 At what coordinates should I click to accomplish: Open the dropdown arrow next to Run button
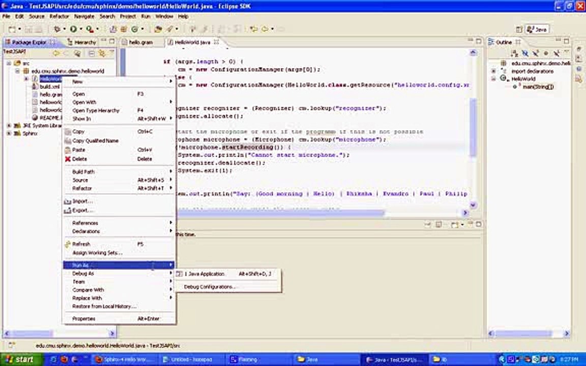[80, 29]
